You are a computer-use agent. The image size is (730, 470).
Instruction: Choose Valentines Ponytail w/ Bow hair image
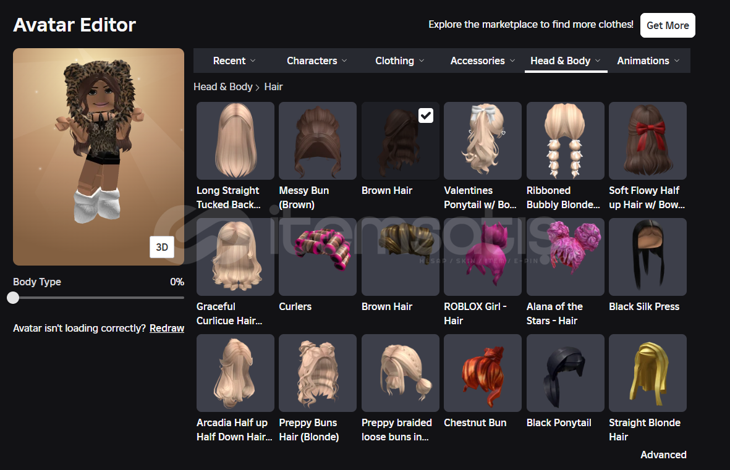482,141
